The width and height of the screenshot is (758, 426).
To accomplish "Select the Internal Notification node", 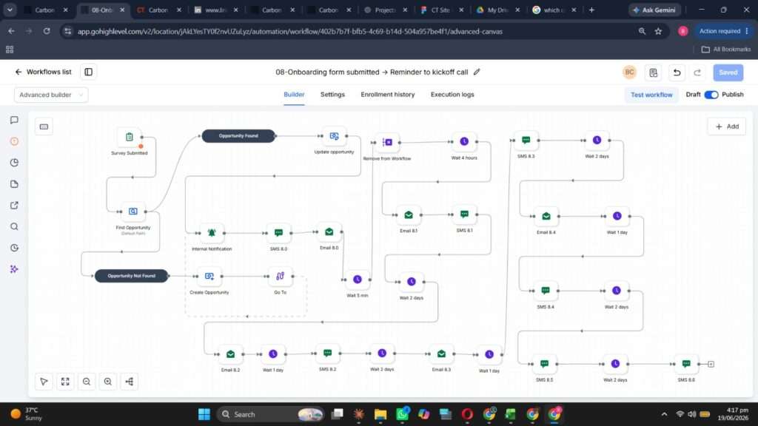I will click(212, 233).
